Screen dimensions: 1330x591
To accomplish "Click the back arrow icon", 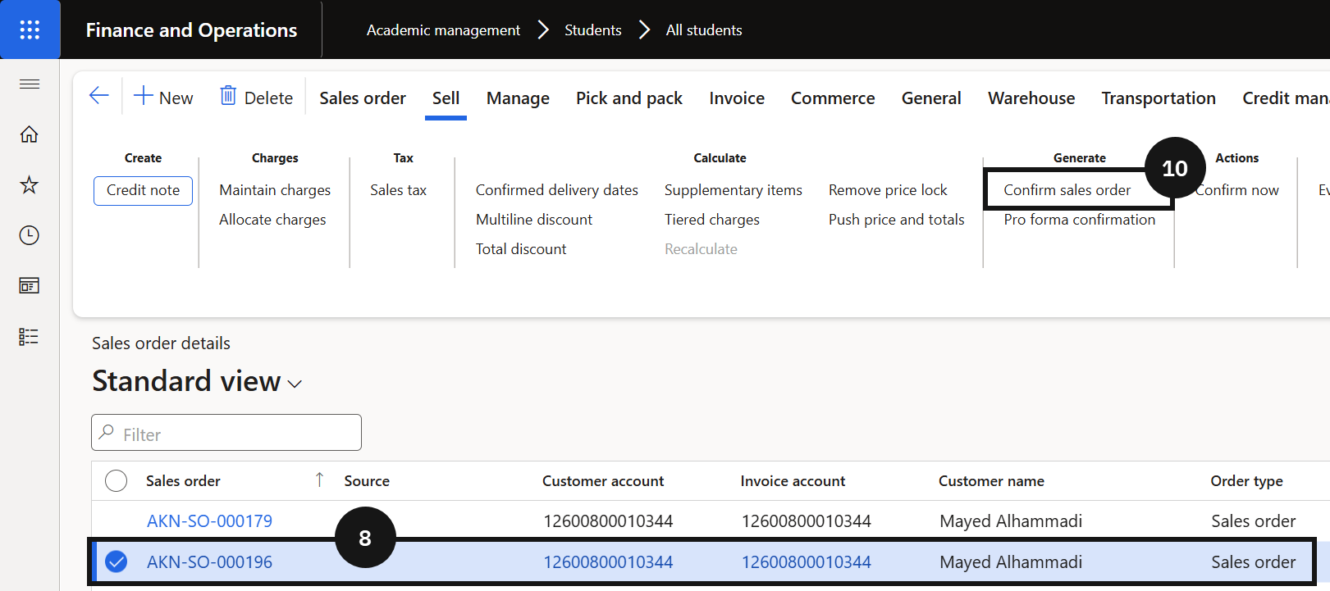I will (x=99, y=96).
